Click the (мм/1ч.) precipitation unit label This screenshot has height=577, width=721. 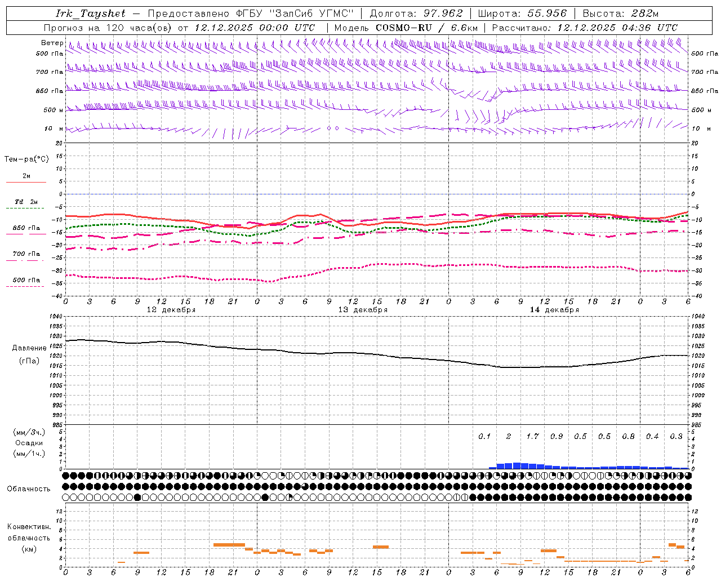[29, 454]
